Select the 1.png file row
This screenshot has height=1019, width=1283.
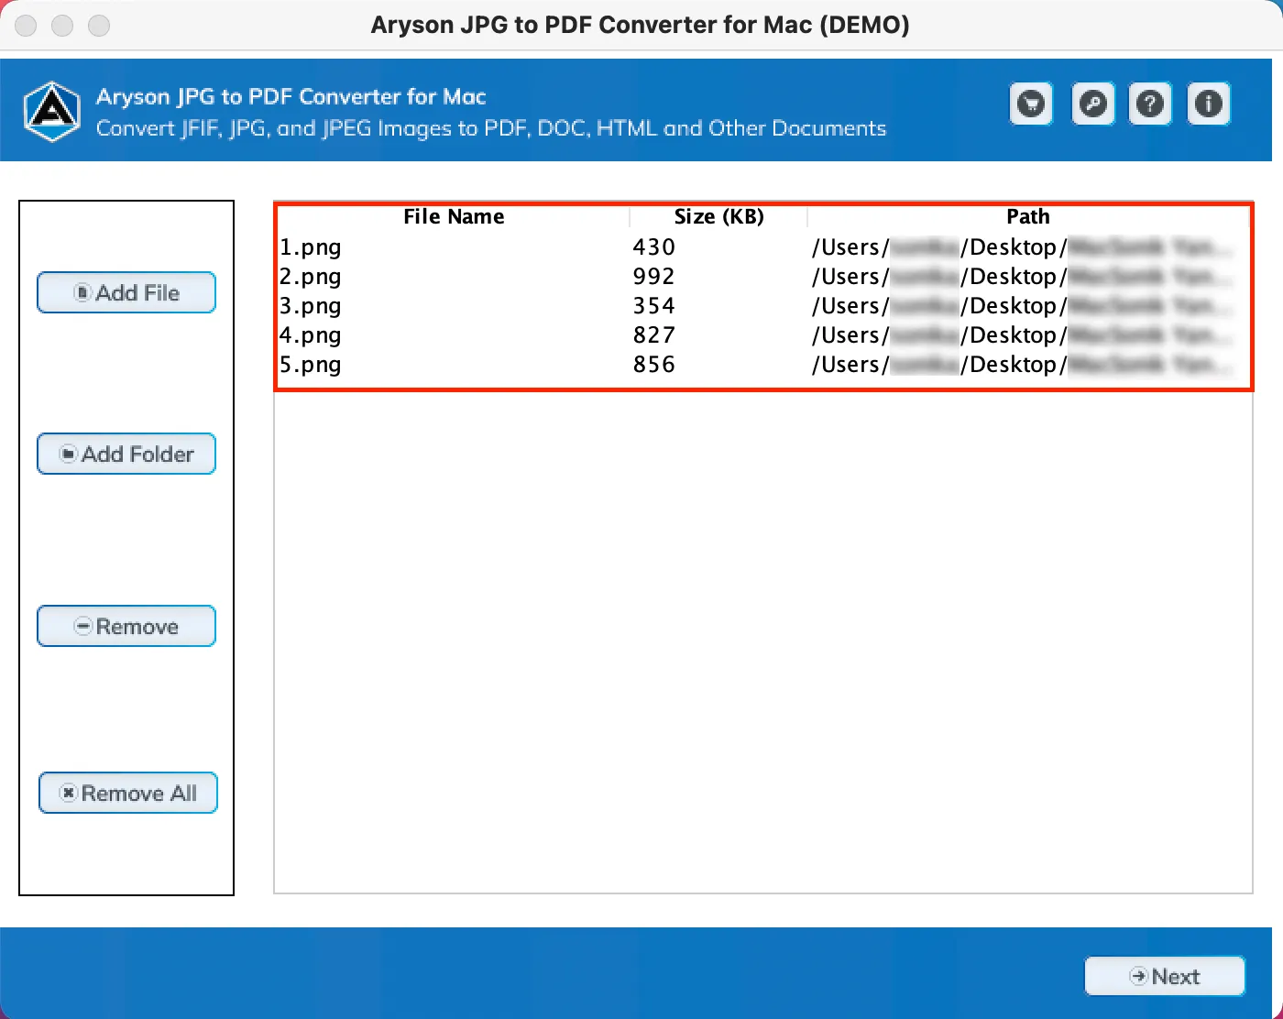[763, 247]
